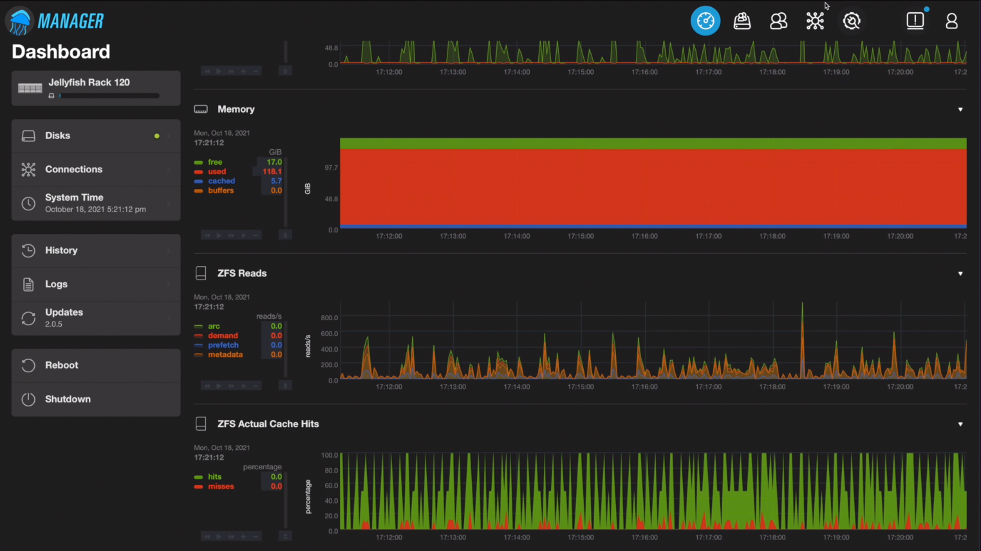
Task: Click the user profile icon
Action: pyautogui.click(x=951, y=21)
